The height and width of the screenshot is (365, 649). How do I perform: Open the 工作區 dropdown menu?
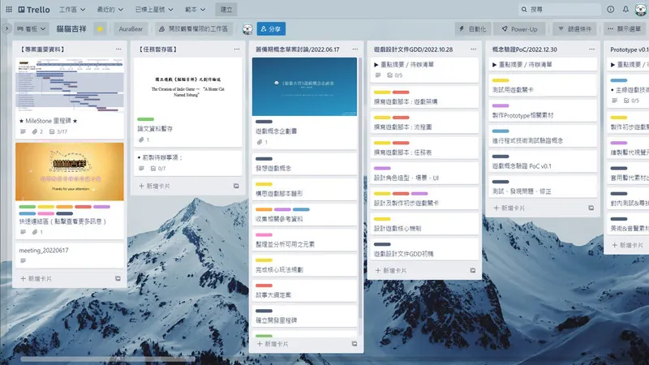pyautogui.click(x=72, y=9)
